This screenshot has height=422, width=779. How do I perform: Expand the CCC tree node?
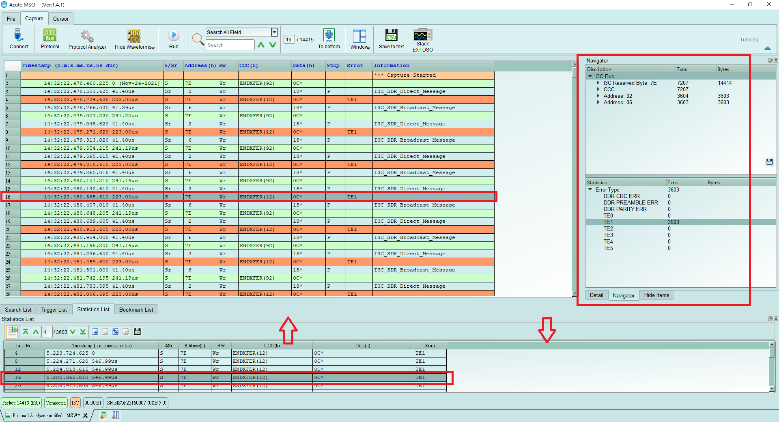[598, 89]
